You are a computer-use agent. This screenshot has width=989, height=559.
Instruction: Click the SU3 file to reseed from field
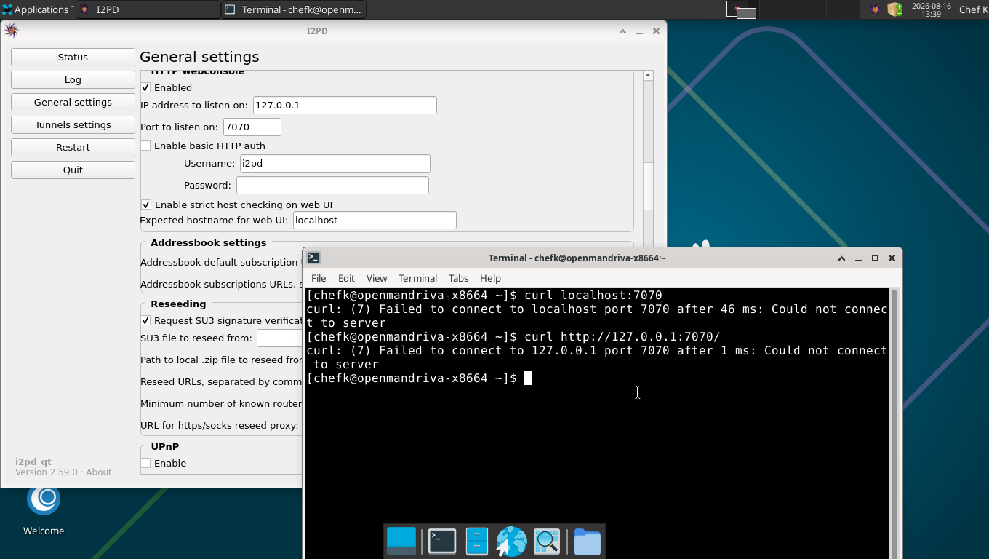coord(279,338)
